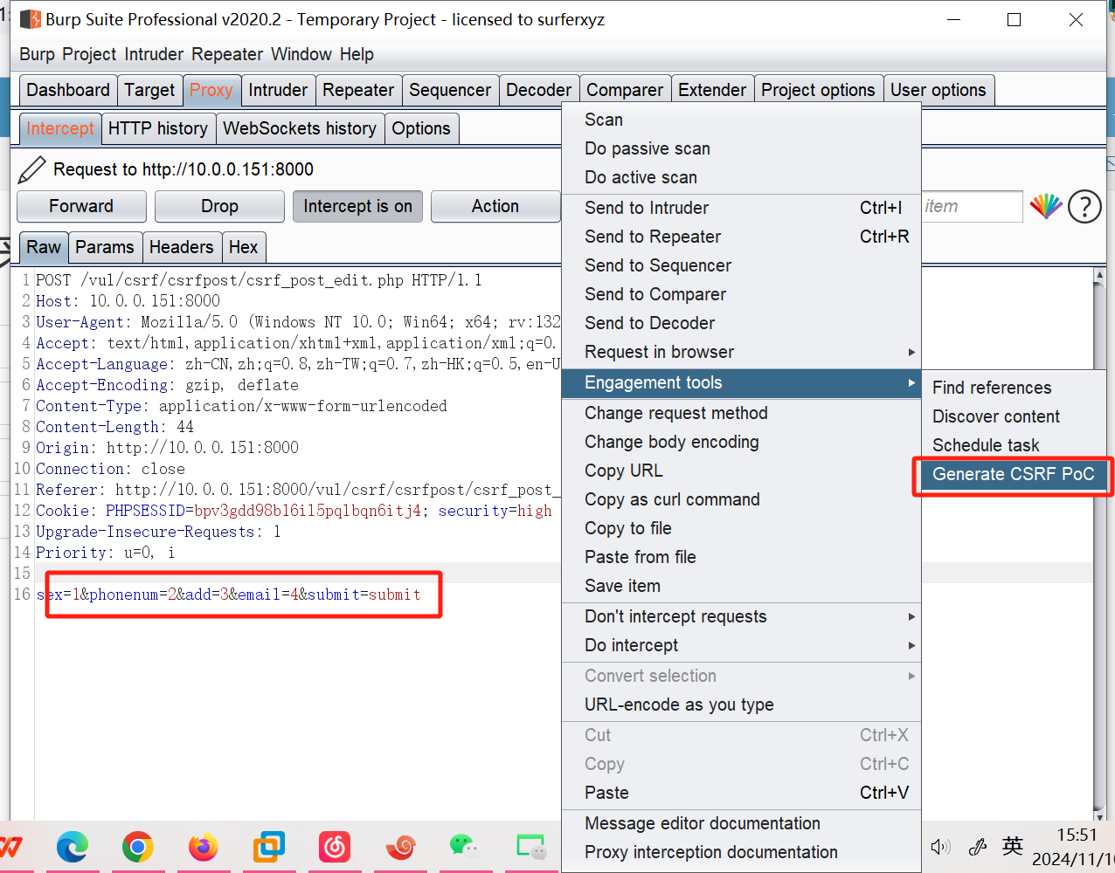Image resolution: width=1115 pixels, height=873 pixels.
Task: Open the red snail taskbar app
Action: click(x=400, y=847)
